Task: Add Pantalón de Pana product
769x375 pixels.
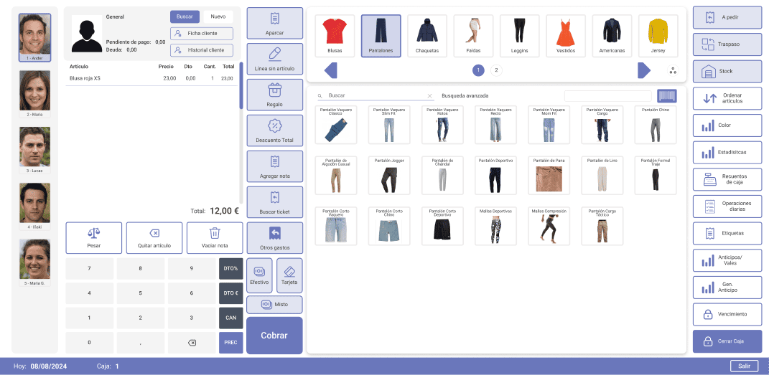Action: click(549, 175)
